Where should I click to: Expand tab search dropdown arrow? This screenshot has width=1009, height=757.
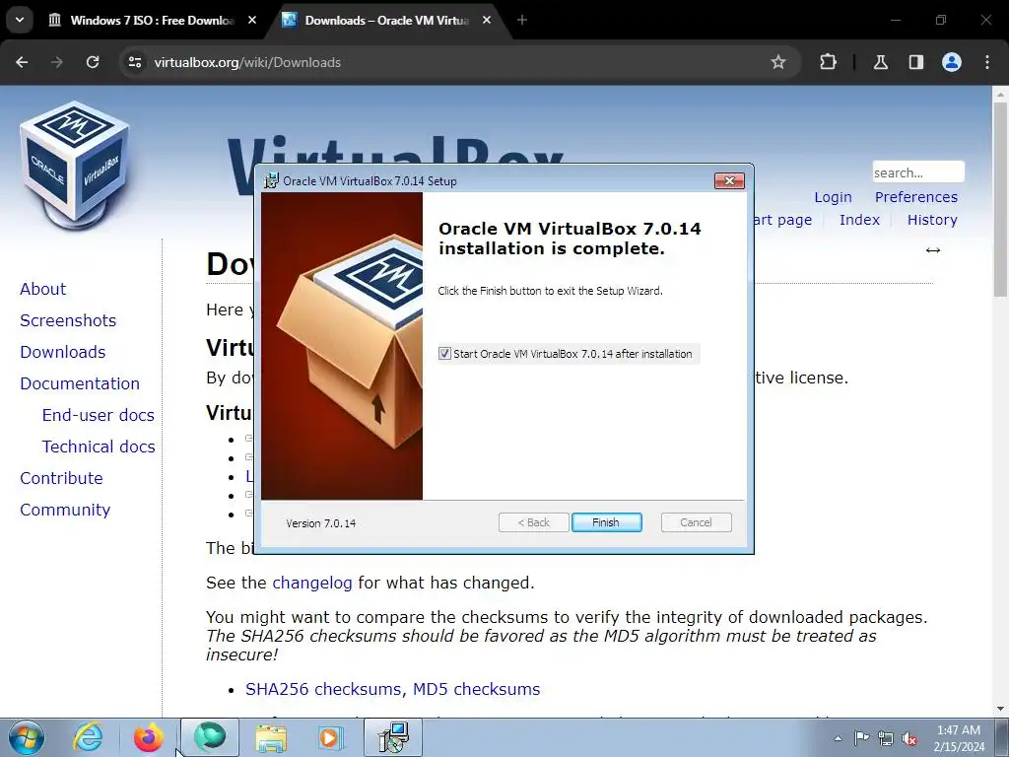pos(20,20)
